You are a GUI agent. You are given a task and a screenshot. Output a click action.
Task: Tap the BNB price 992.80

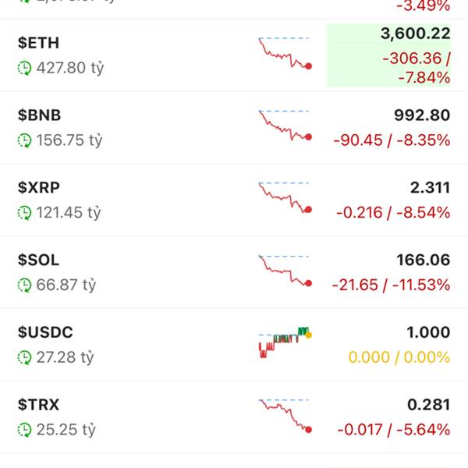click(421, 115)
